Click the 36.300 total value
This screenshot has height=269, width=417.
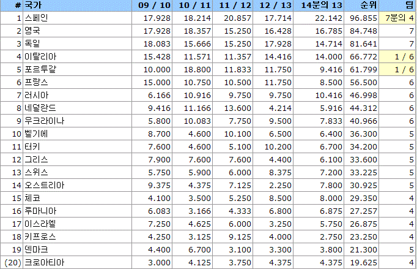[363, 134]
